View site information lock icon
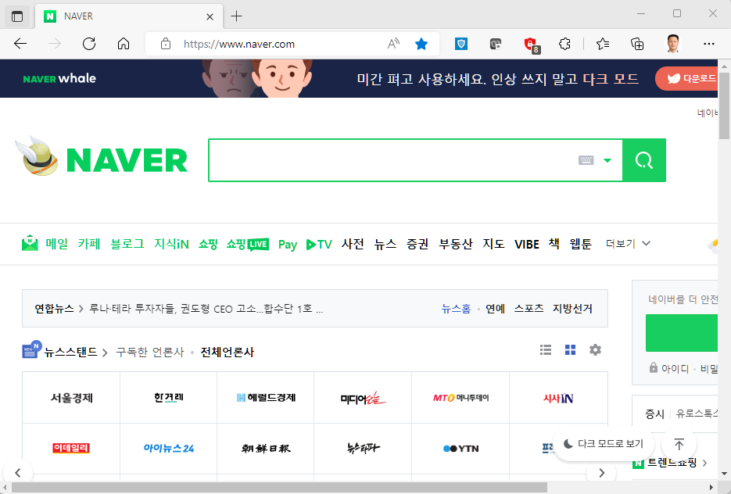Screen dimensions: 731x494 [x=166, y=44]
